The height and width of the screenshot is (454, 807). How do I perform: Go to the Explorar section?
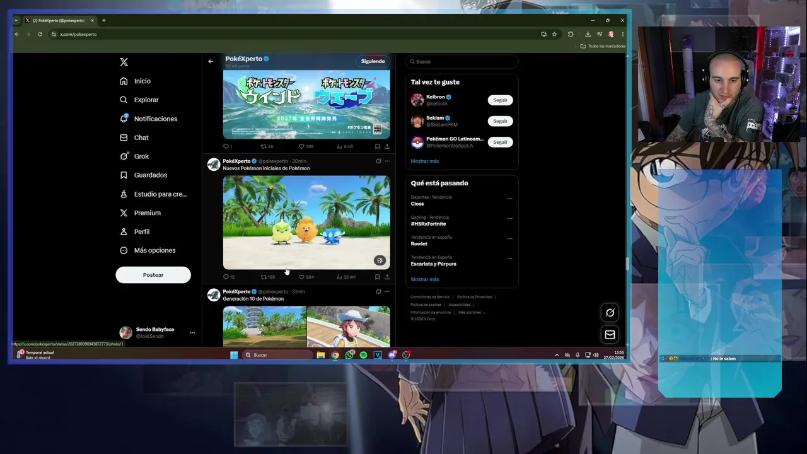point(139,100)
